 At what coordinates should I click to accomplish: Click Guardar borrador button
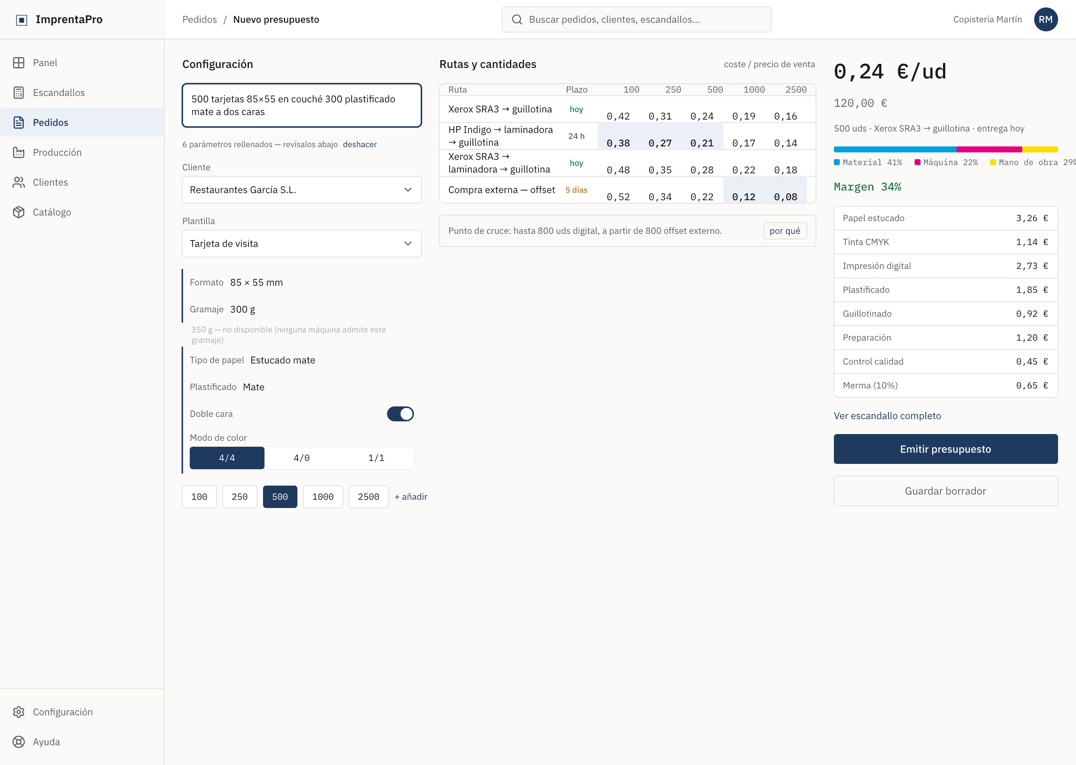point(946,491)
